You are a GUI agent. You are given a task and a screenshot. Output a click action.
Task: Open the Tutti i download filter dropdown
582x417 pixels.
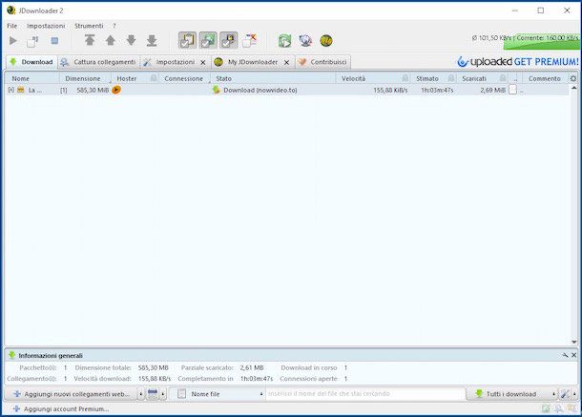click(x=512, y=394)
